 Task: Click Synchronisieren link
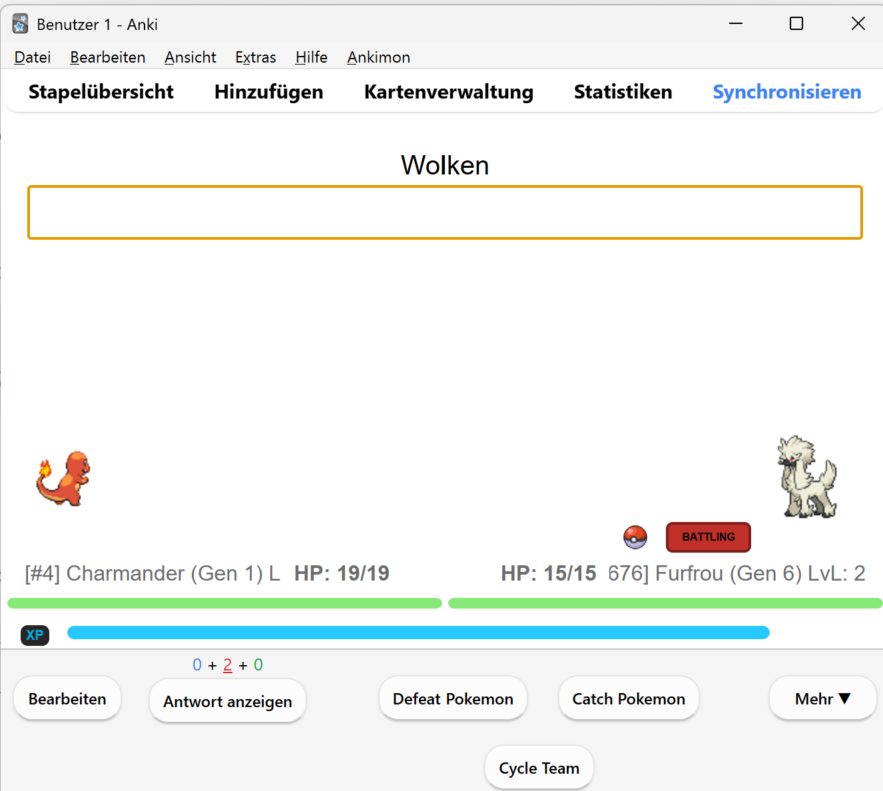point(787,92)
